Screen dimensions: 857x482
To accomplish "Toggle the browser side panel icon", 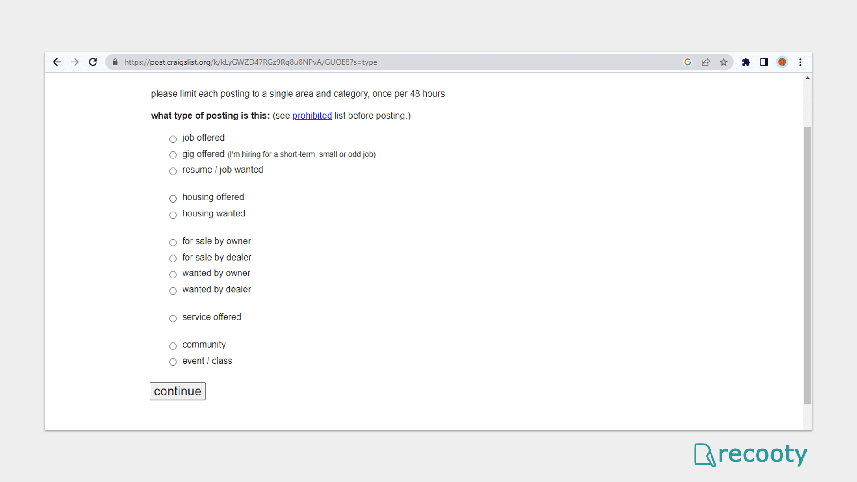I will coord(764,62).
